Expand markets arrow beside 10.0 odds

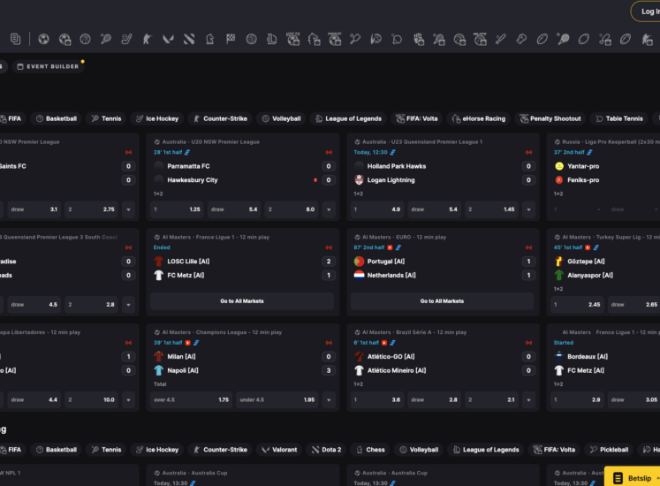pyautogui.click(x=128, y=399)
